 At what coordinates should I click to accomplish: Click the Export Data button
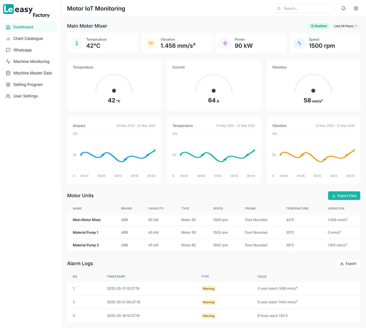pos(344,196)
